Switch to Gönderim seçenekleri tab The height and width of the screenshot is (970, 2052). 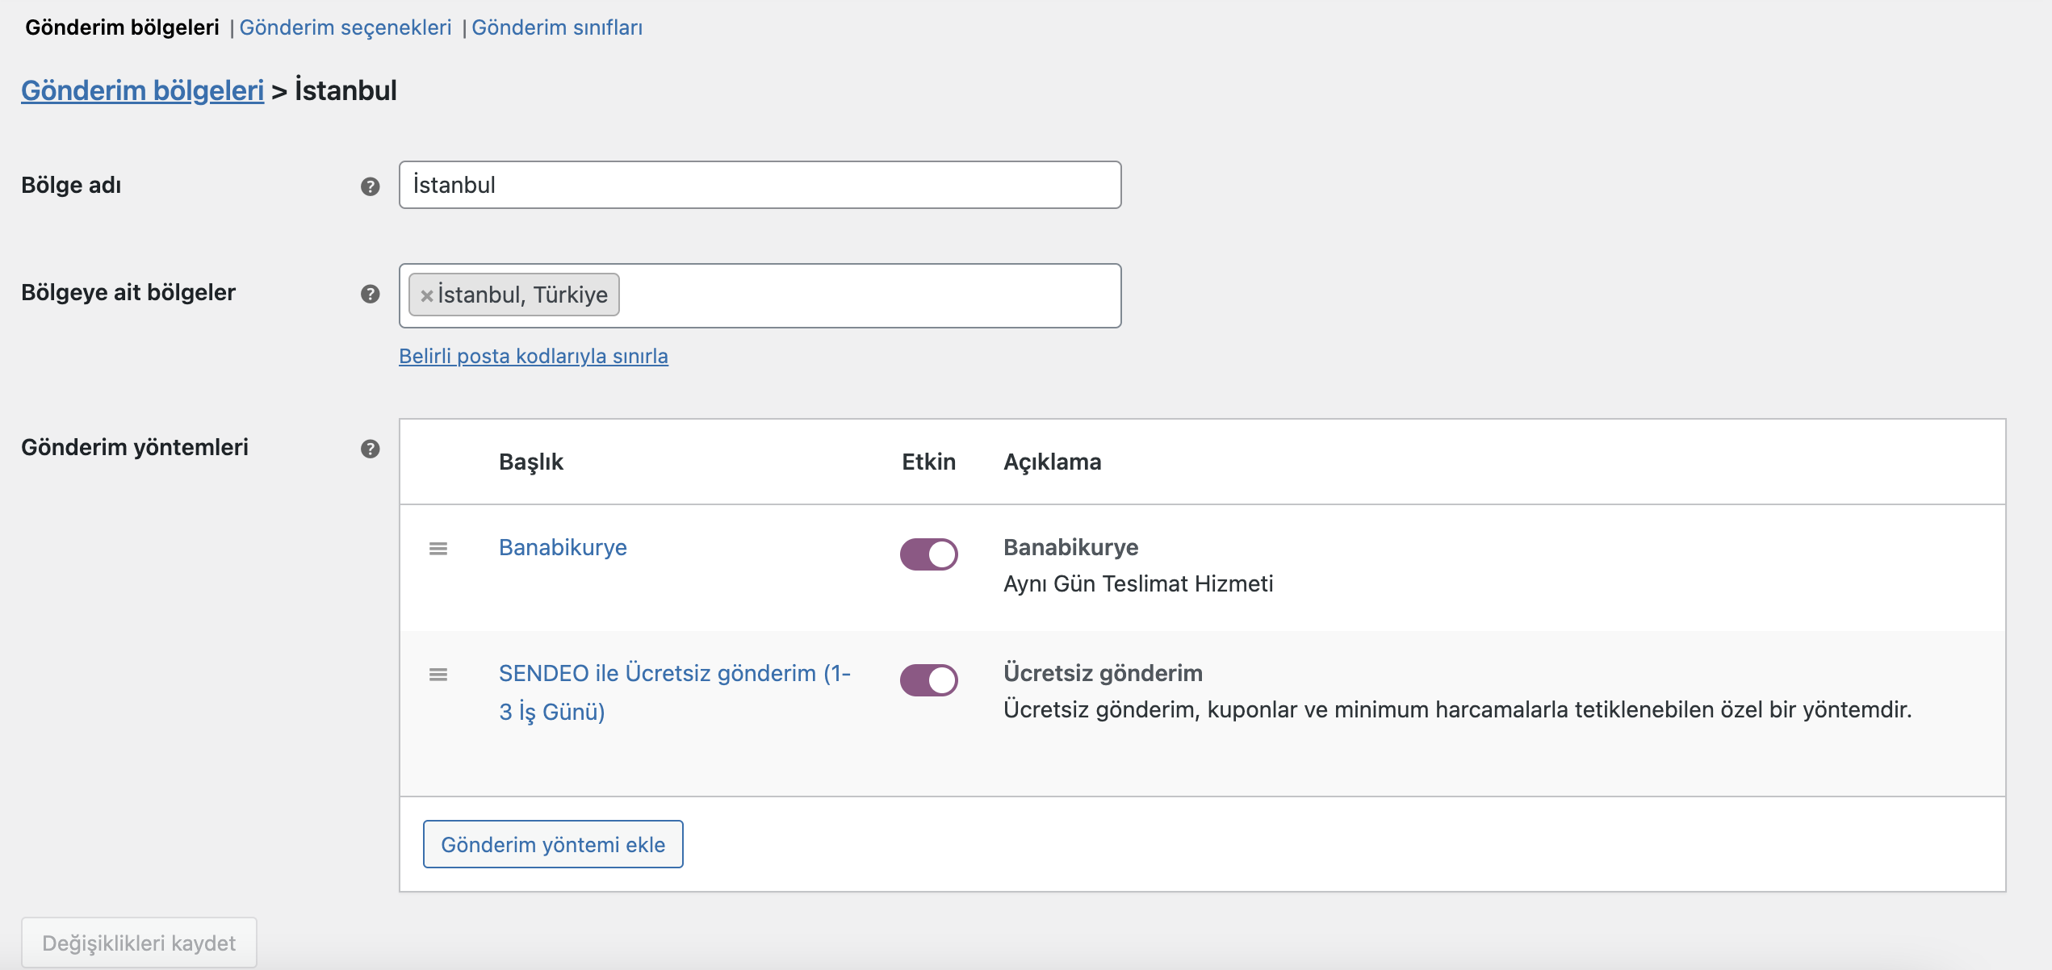pyautogui.click(x=345, y=27)
